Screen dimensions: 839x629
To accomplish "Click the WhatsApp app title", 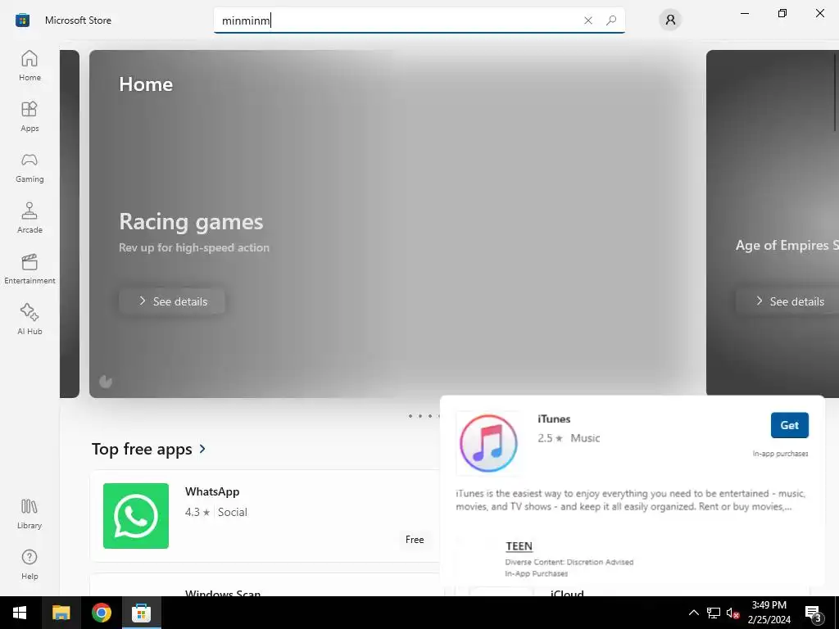I will click(212, 491).
